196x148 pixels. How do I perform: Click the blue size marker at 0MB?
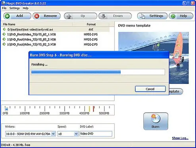coord(6,109)
